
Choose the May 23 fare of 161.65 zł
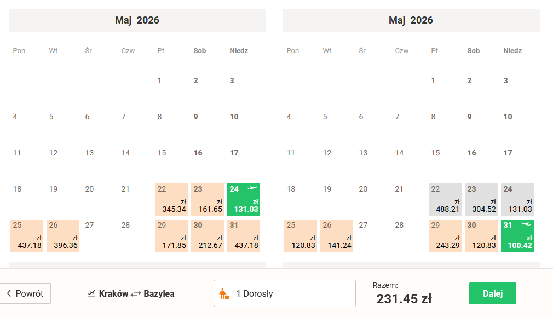208,200
